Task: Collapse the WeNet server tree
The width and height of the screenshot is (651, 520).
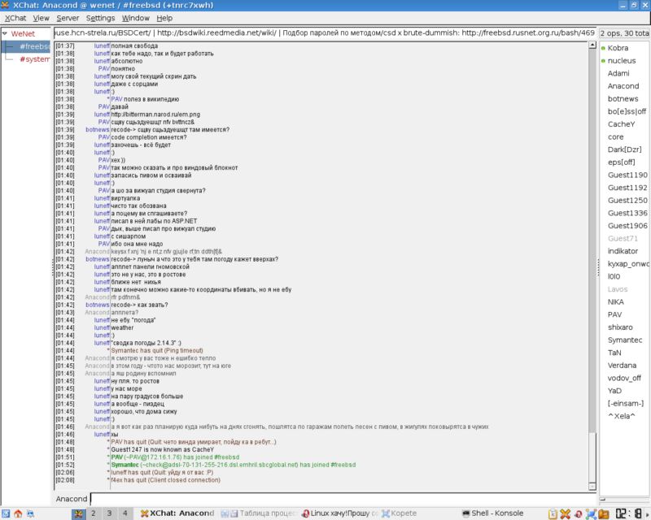Action: [x=5, y=33]
